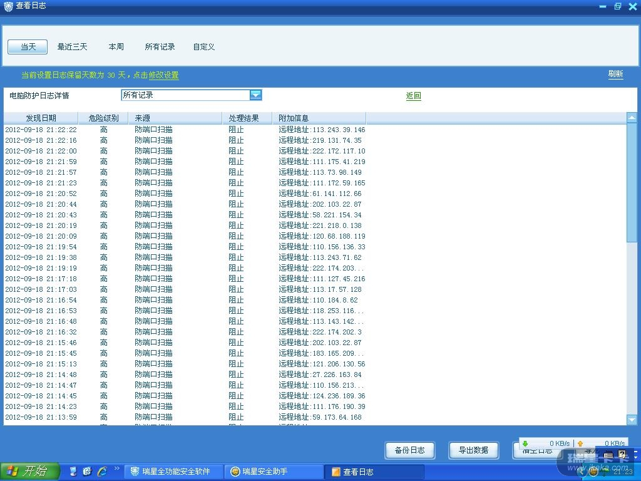Select log row with address 111.172.59.165

(315, 183)
